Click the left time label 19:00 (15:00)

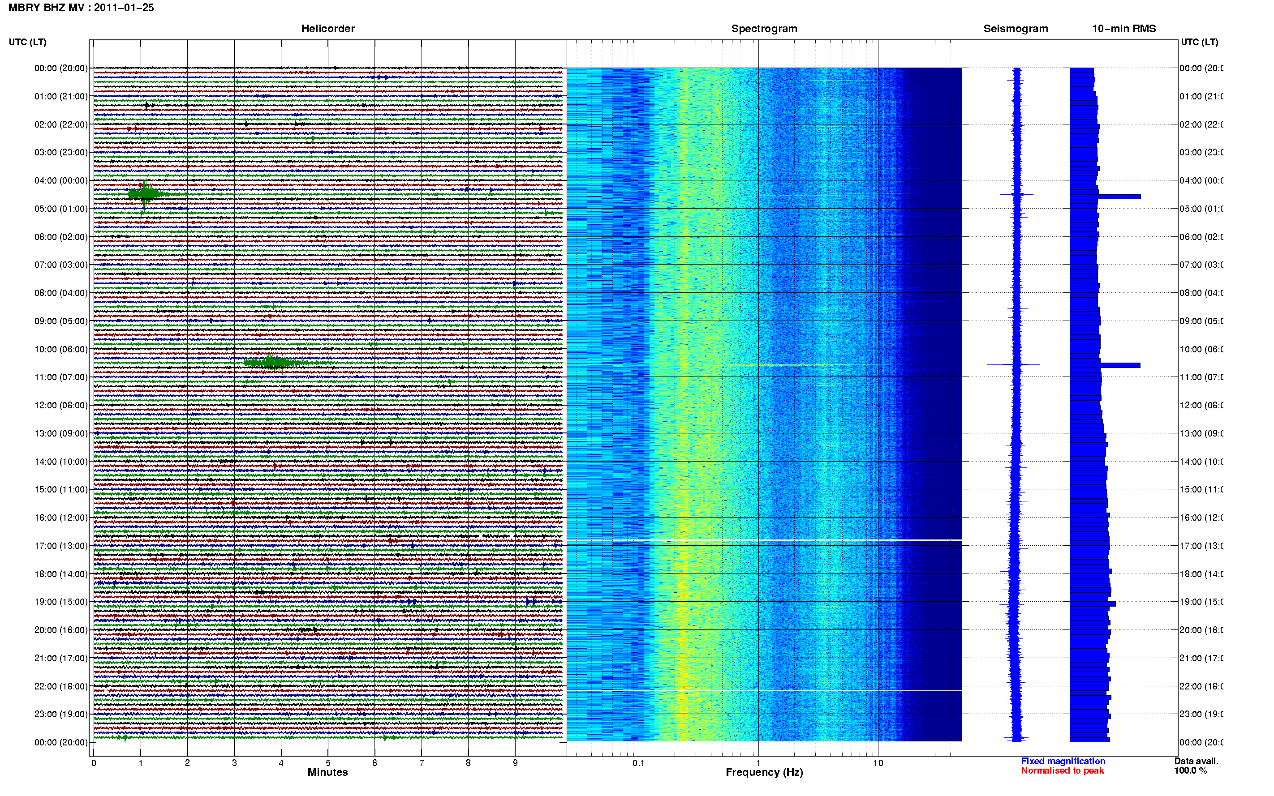61,602
